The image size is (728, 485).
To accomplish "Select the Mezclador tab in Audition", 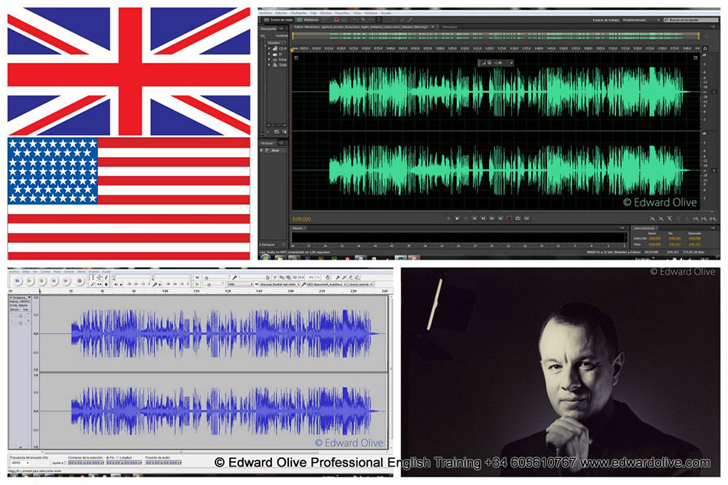I will [x=449, y=27].
